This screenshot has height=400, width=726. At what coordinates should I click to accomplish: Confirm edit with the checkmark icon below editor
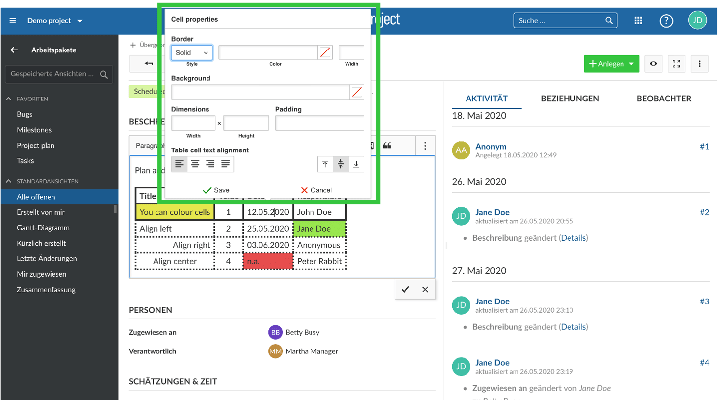point(405,290)
